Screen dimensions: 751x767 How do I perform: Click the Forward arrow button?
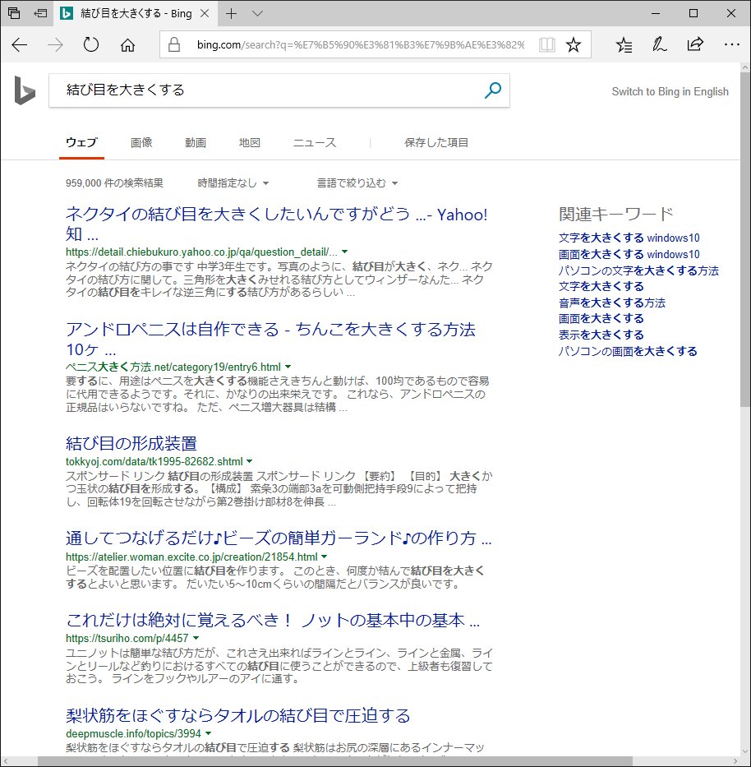tap(55, 45)
